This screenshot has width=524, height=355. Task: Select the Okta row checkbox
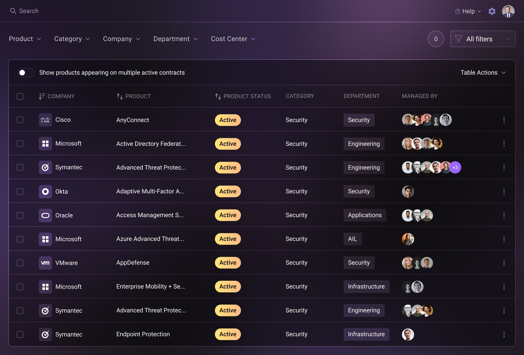(x=20, y=192)
